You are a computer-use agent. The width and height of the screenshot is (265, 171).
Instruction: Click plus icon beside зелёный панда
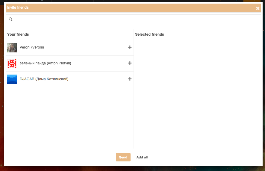click(130, 63)
